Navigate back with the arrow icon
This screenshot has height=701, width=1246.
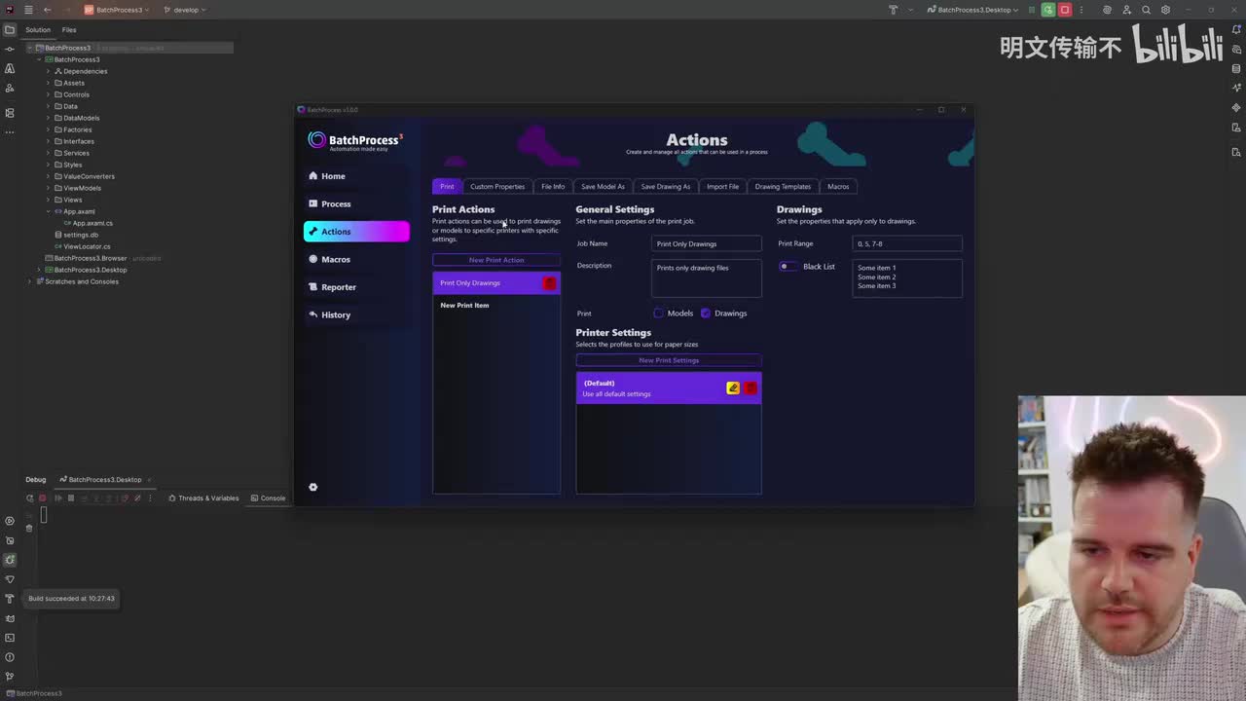[47, 10]
